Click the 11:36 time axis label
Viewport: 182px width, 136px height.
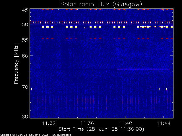[87, 123]
